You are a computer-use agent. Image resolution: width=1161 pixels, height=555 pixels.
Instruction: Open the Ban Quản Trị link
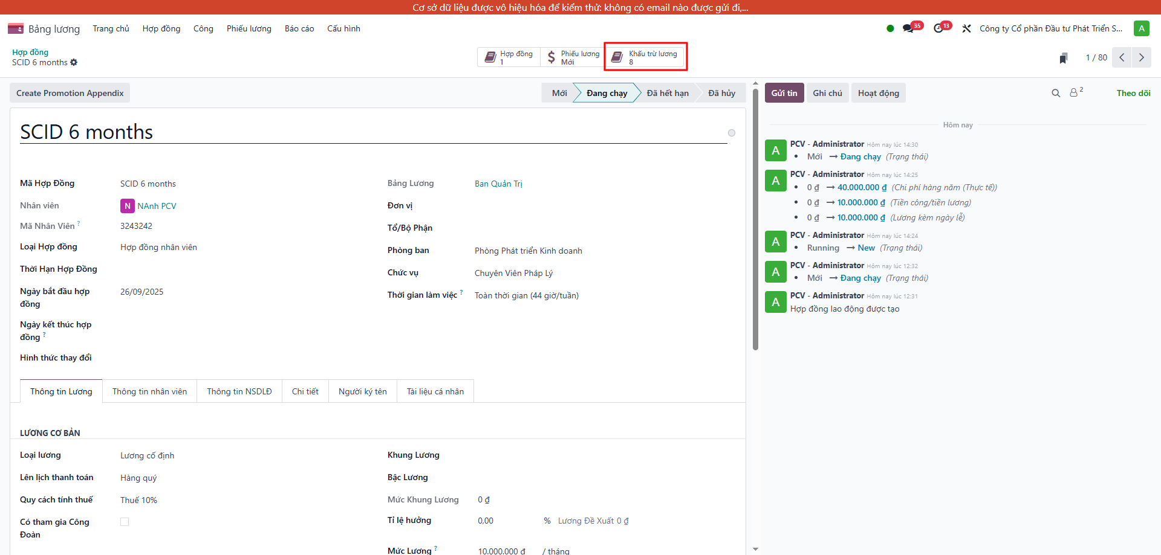coord(498,184)
